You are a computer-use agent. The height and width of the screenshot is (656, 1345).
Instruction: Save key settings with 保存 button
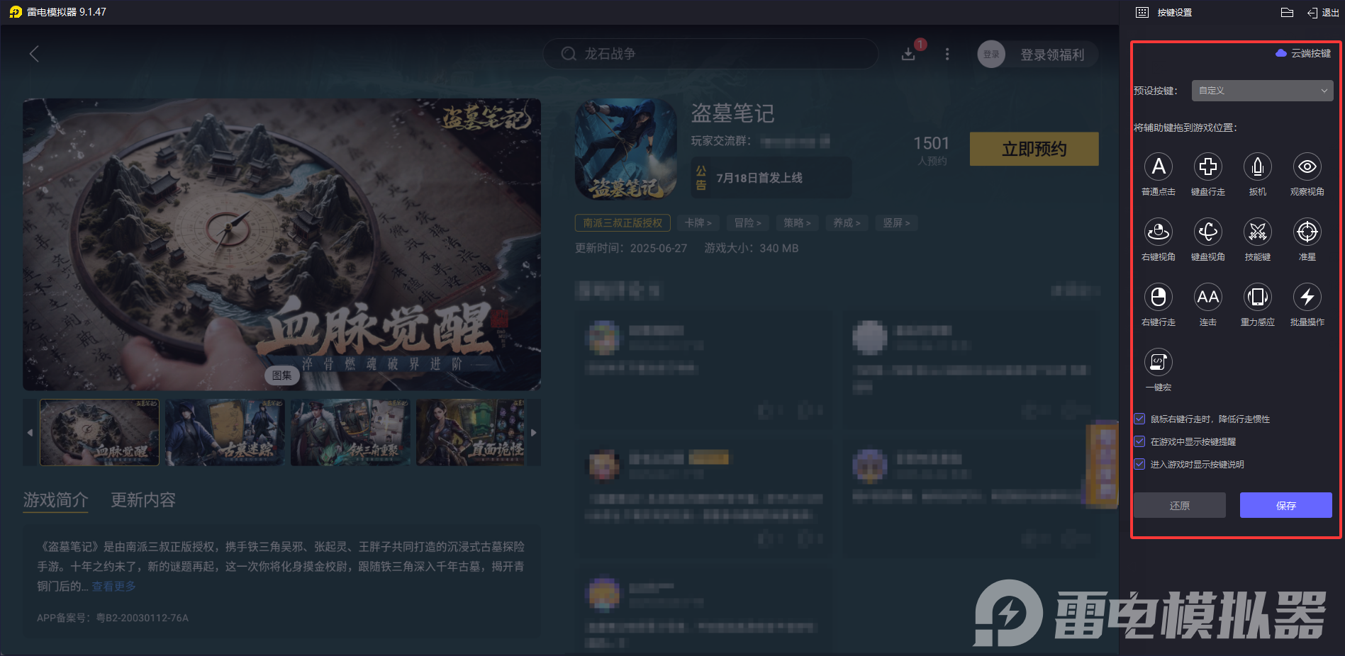point(1285,505)
